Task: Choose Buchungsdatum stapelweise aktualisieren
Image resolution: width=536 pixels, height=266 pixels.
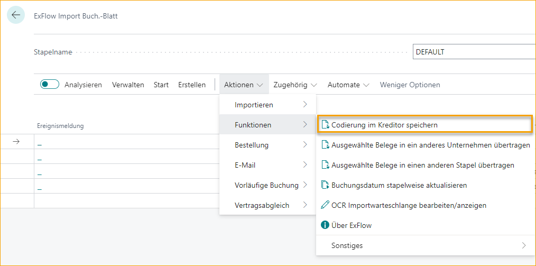Action: pos(426,185)
